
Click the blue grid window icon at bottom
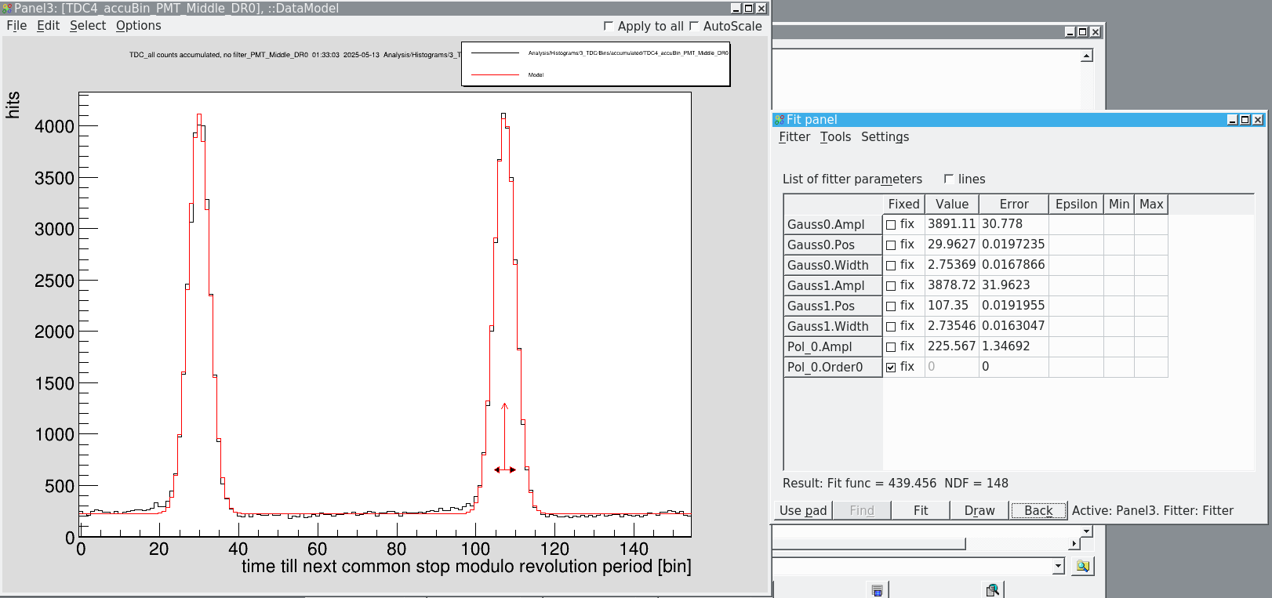(878, 590)
